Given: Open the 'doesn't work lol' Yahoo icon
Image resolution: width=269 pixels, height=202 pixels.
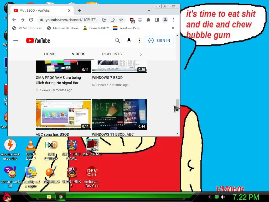Looking at the screenshot, I should [x=10, y=177].
